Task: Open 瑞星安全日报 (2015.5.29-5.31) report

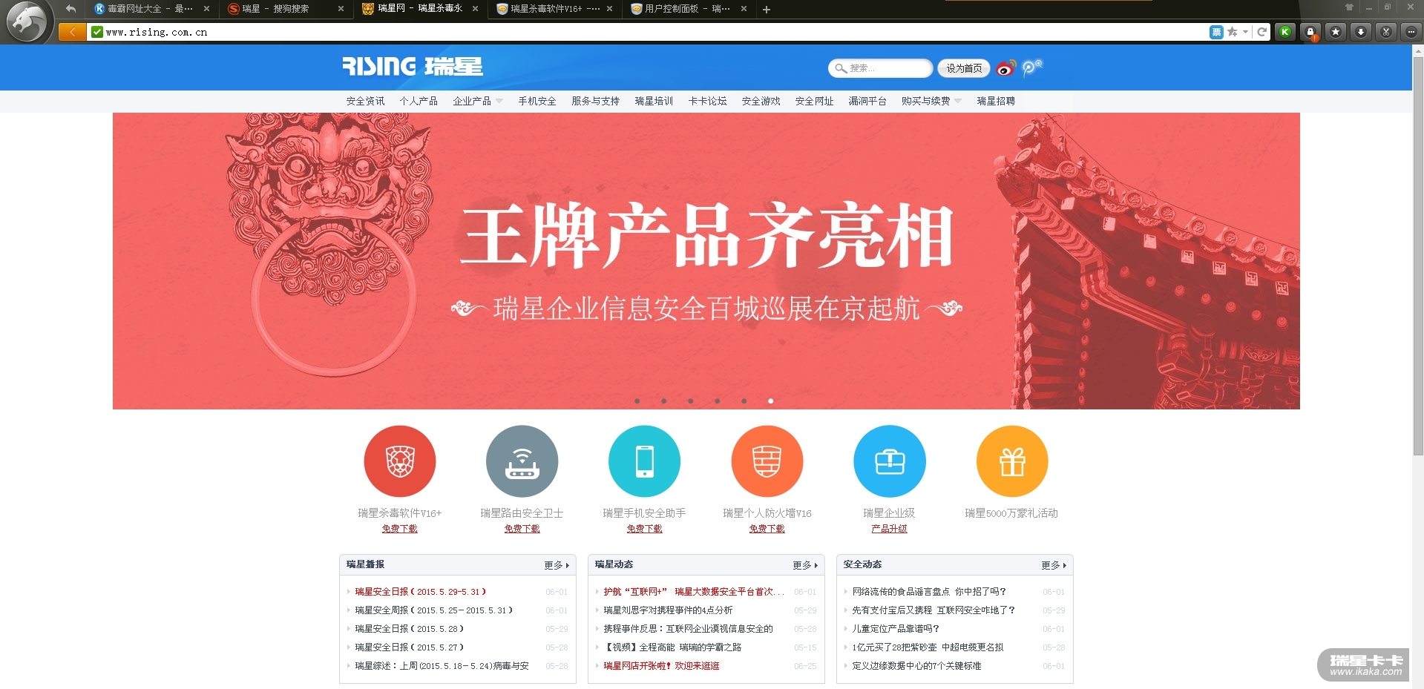Action: (x=420, y=592)
